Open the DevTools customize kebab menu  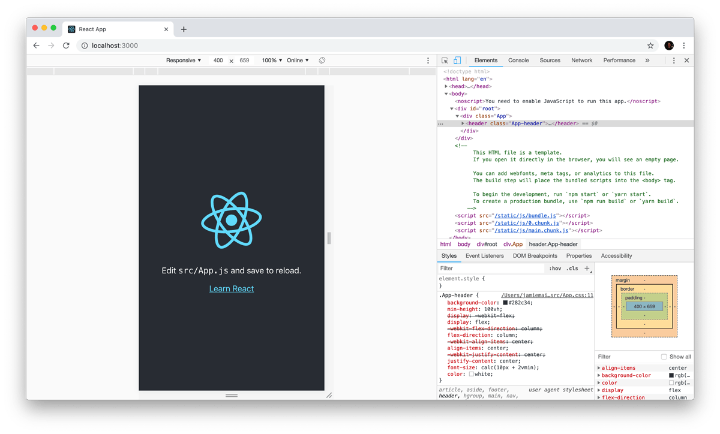(x=675, y=60)
